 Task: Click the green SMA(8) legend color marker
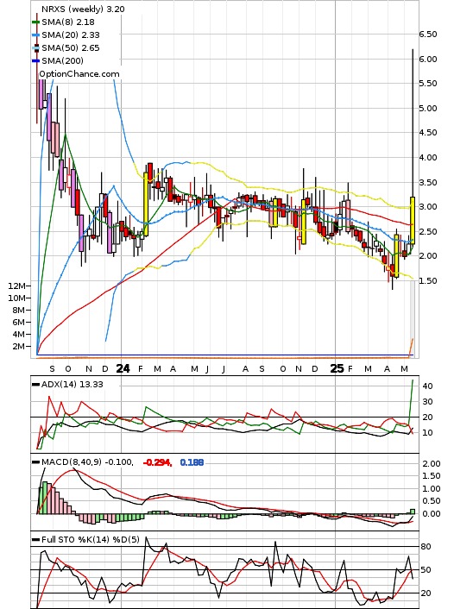pyautogui.click(x=35, y=22)
